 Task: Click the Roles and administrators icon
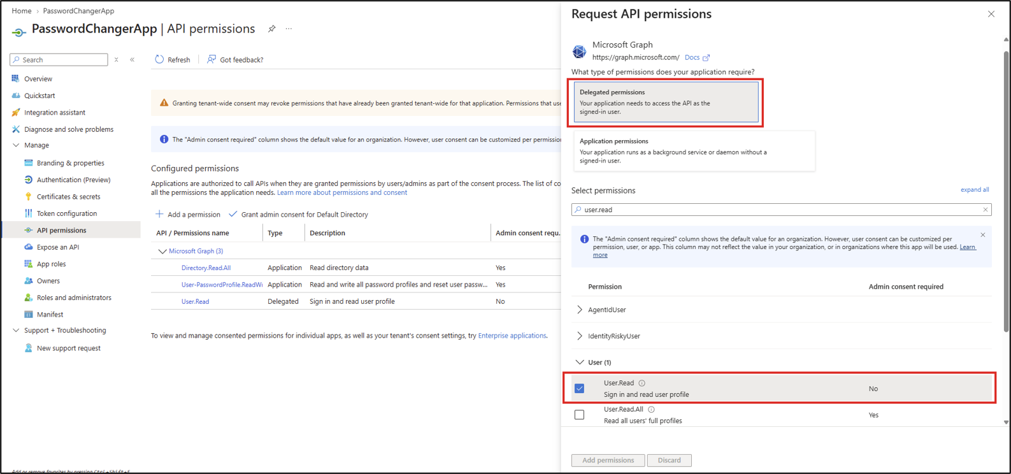(28, 298)
